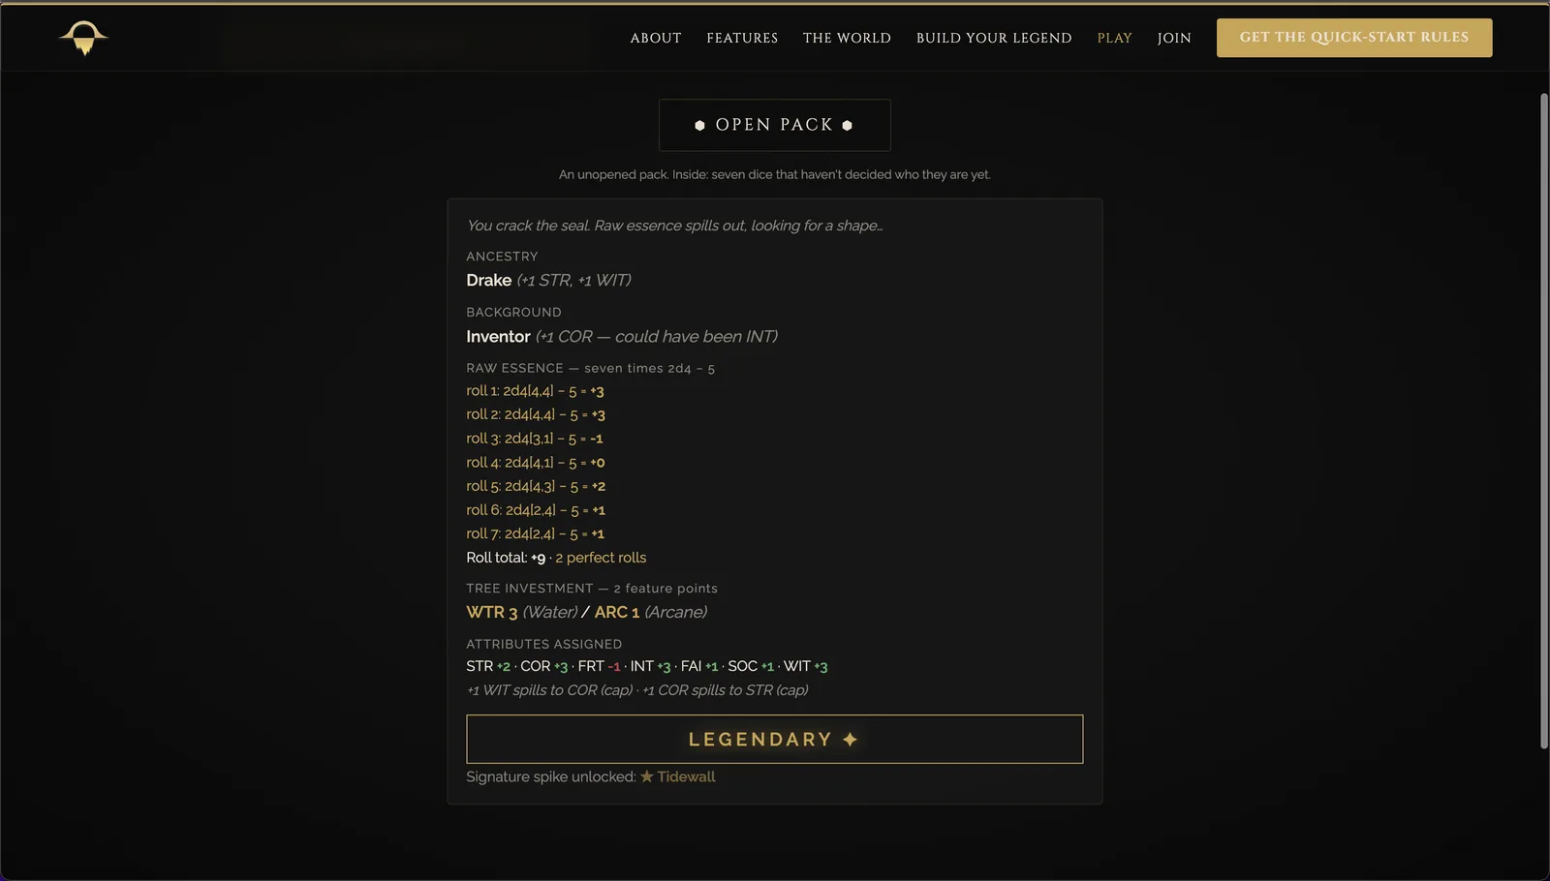Viewport: 1550px width, 881px height.
Task: Click the roll 7 result line
Action: point(535,533)
